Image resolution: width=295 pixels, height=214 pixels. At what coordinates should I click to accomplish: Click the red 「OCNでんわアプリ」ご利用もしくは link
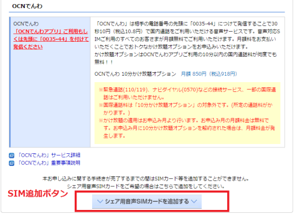(x=51, y=39)
